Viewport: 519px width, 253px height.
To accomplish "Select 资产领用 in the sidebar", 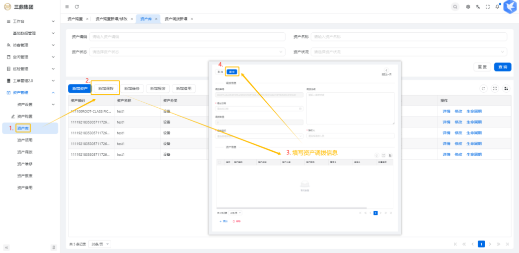I will (x=25, y=140).
